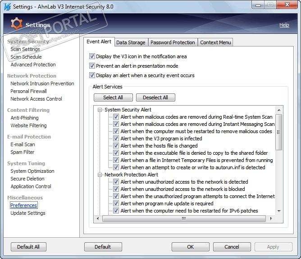Open the Password Protection tab

(x=173, y=42)
